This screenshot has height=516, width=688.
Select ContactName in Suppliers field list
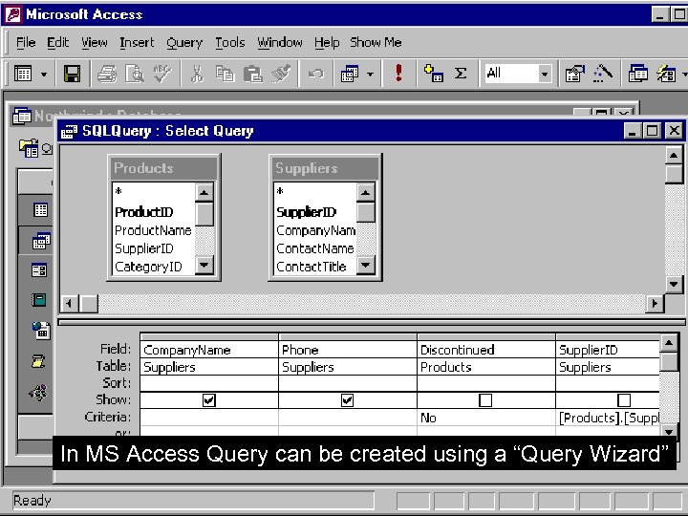pyautogui.click(x=315, y=248)
